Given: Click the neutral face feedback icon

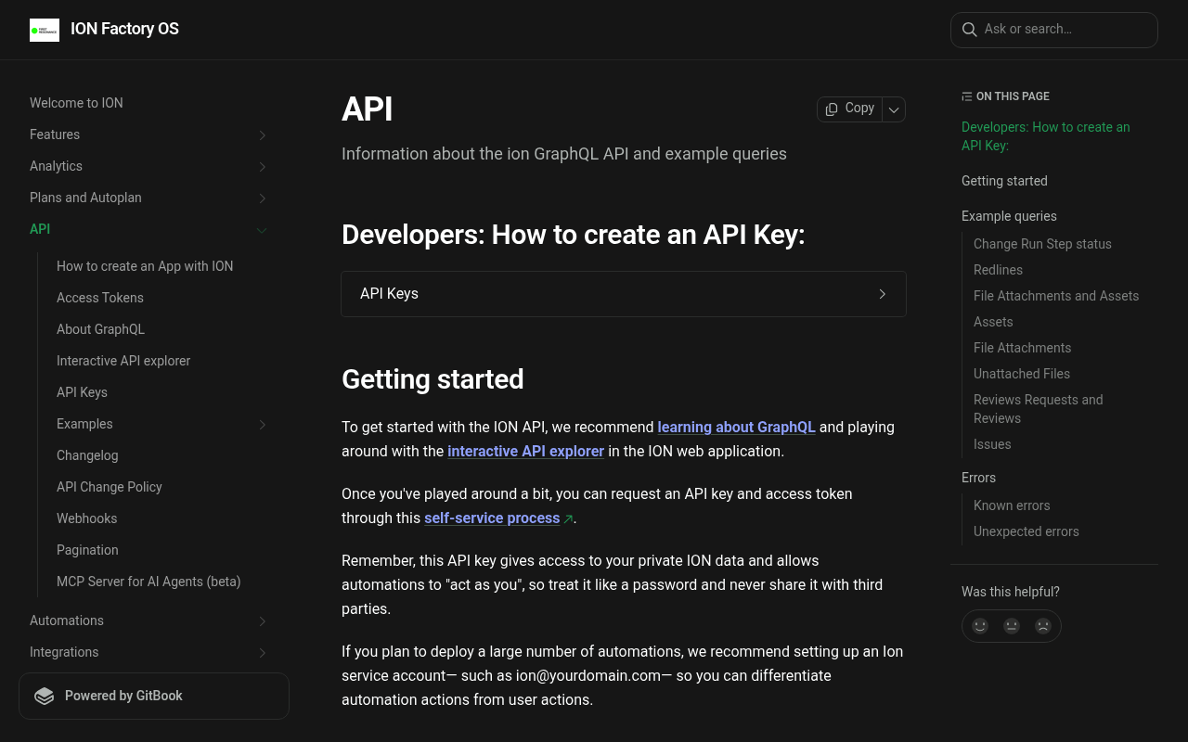Looking at the screenshot, I should click(1012, 626).
